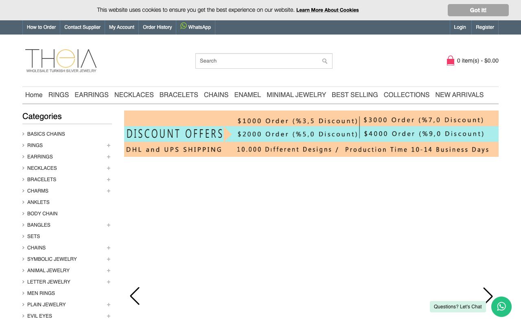Expand the BANGLES category plus sign
This screenshot has width=521, height=325.
click(x=109, y=225)
